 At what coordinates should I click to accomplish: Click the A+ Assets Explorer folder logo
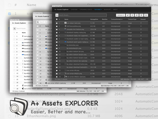coord(19,106)
